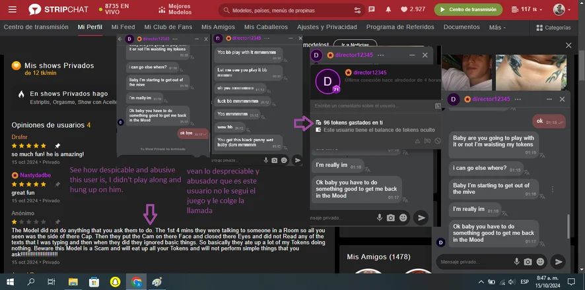
Task: Expand the user avatar account menu
Action: (562, 9)
